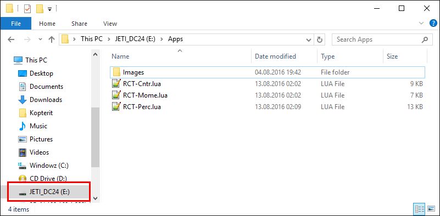Sort by the Type column header
The height and width of the screenshot is (216, 440).
coord(327,56)
